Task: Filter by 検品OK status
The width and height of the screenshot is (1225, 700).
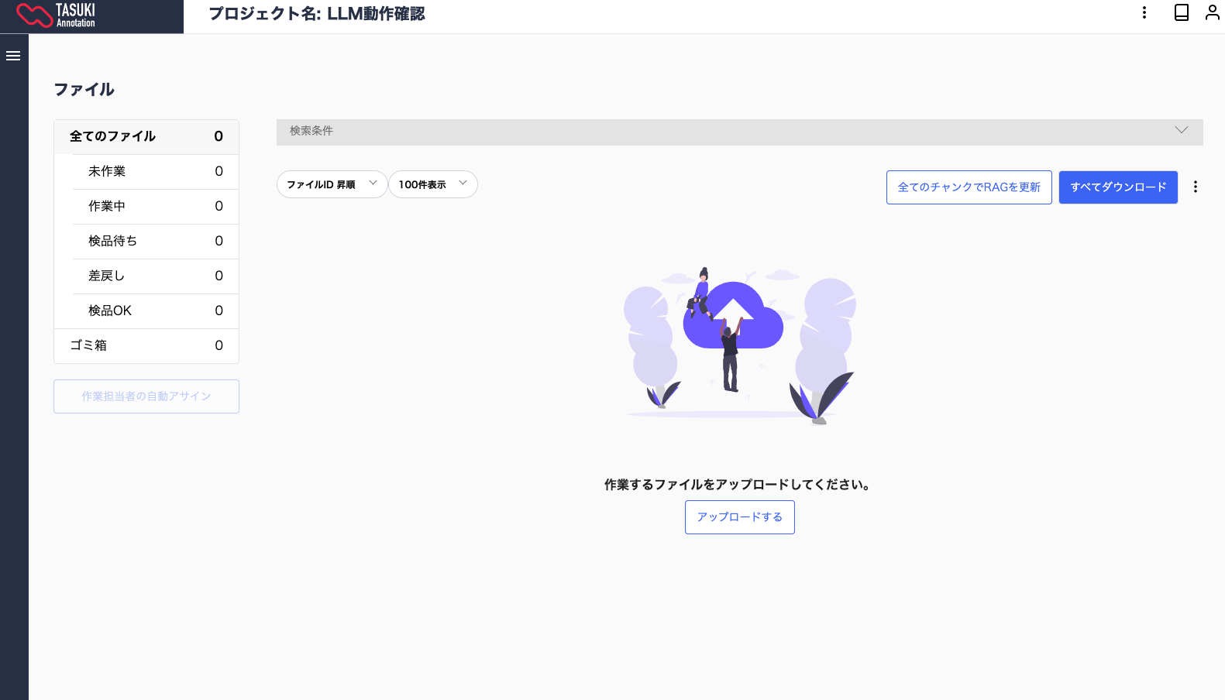Action: [154, 311]
